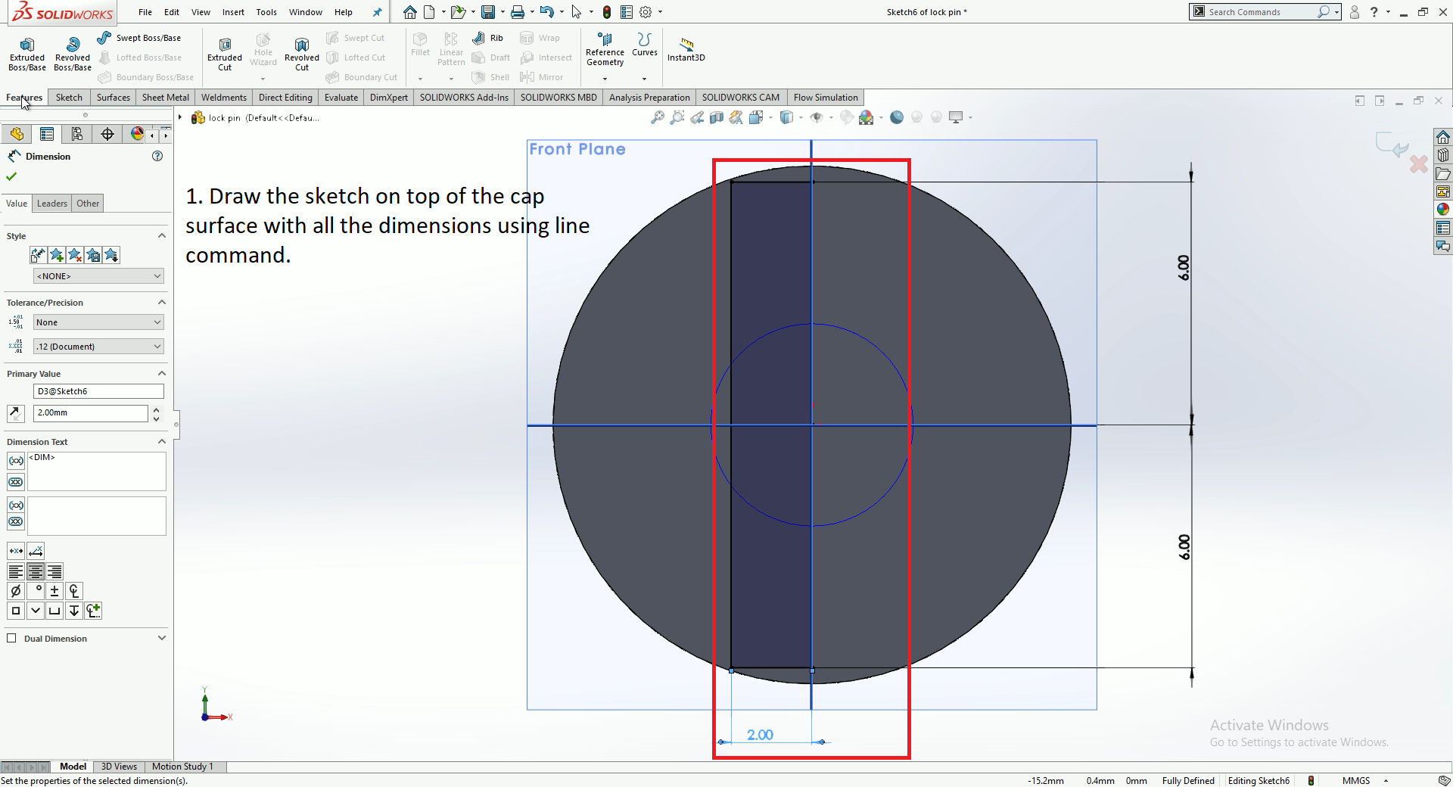1453x787 pixels.
Task: Collapse the Dimension Text section
Action: (161, 442)
